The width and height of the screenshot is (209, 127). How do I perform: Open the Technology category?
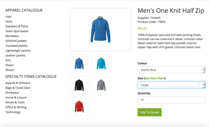tap(13, 112)
